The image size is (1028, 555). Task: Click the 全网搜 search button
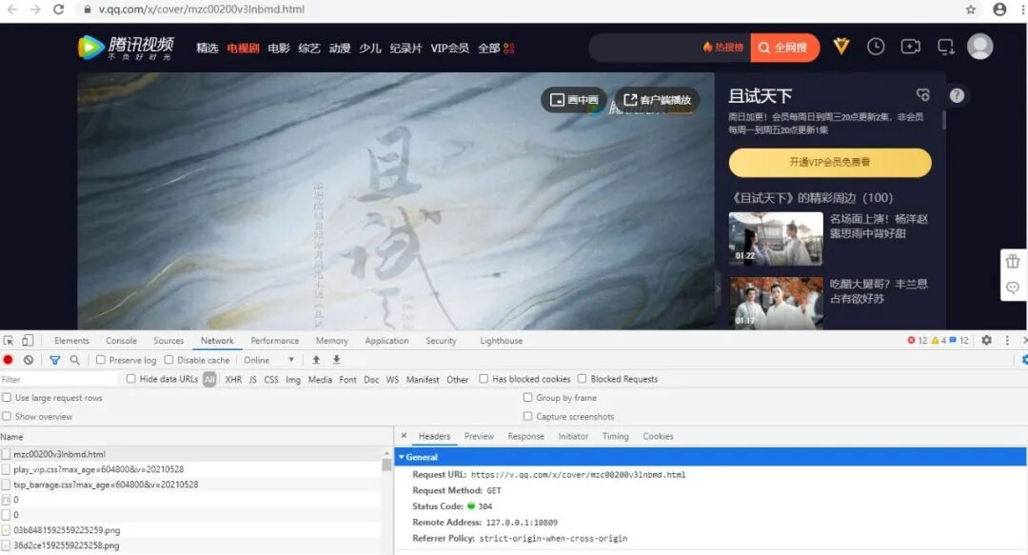click(784, 48)
